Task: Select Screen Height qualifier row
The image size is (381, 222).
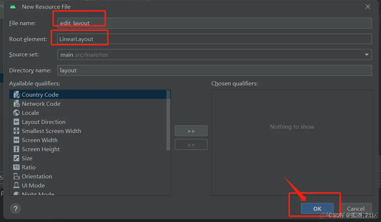Action: click(88, 149)
